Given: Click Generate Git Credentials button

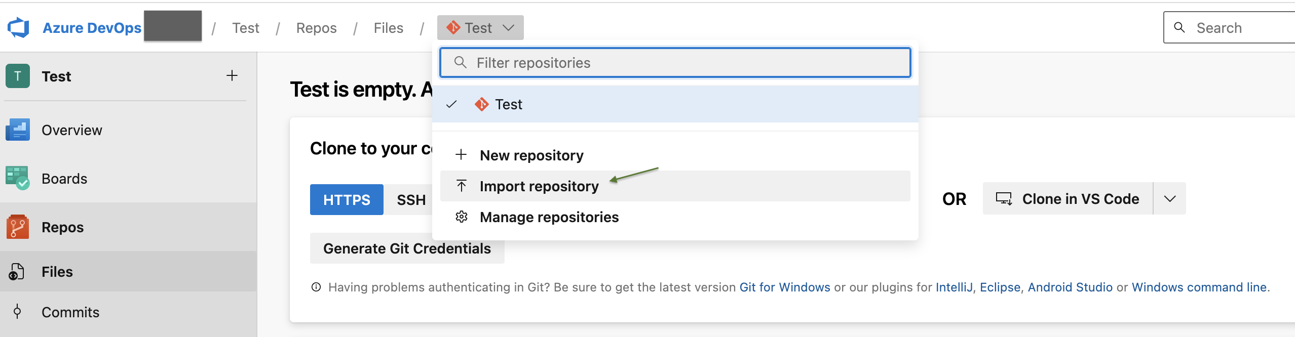Looking at the screenshot, I should click(x=407, y=248).
